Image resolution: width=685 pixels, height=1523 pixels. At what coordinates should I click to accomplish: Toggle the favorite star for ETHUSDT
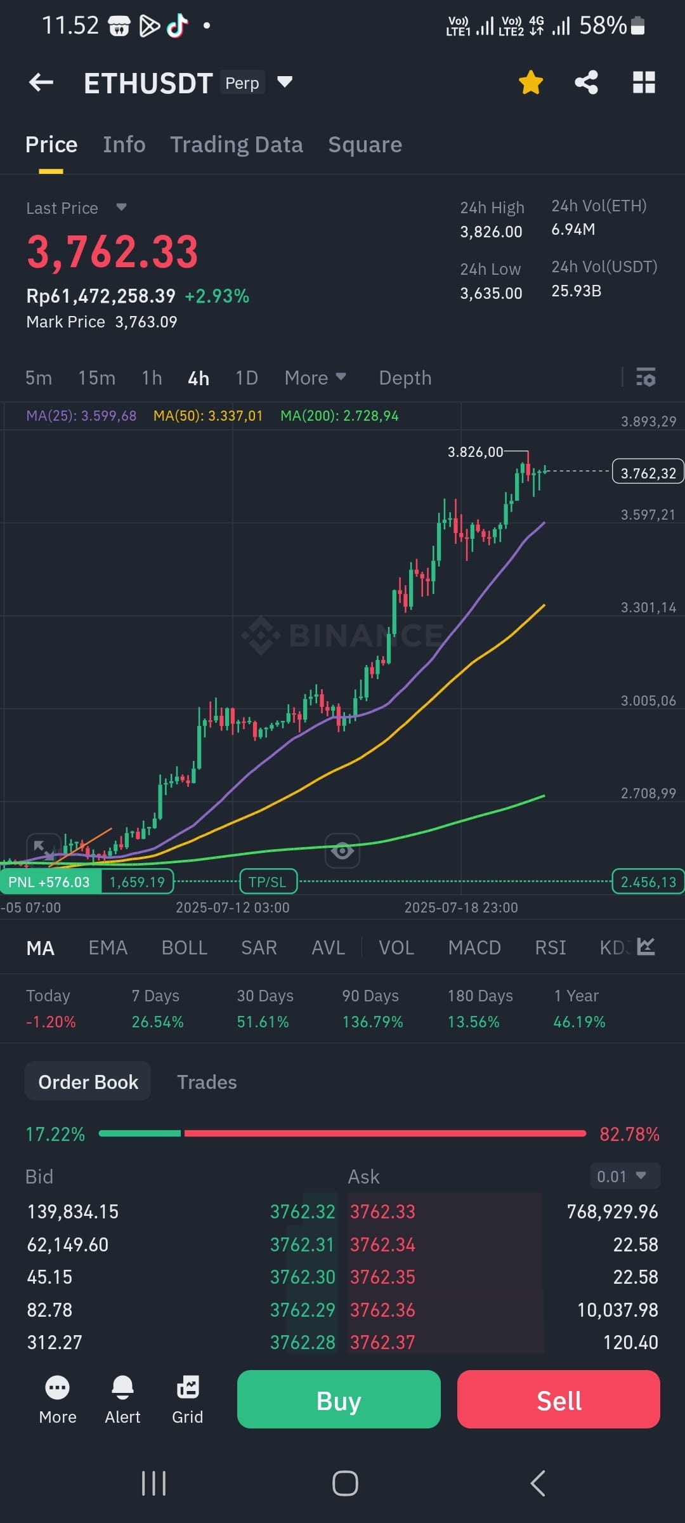pyautogui.click(x=531, y=82)
